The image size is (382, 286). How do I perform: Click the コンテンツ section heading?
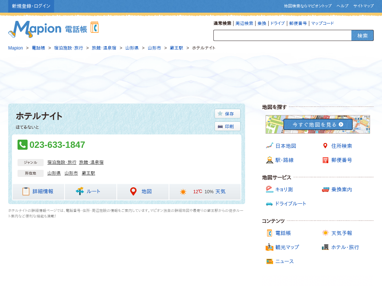click(x=273, y=221)
